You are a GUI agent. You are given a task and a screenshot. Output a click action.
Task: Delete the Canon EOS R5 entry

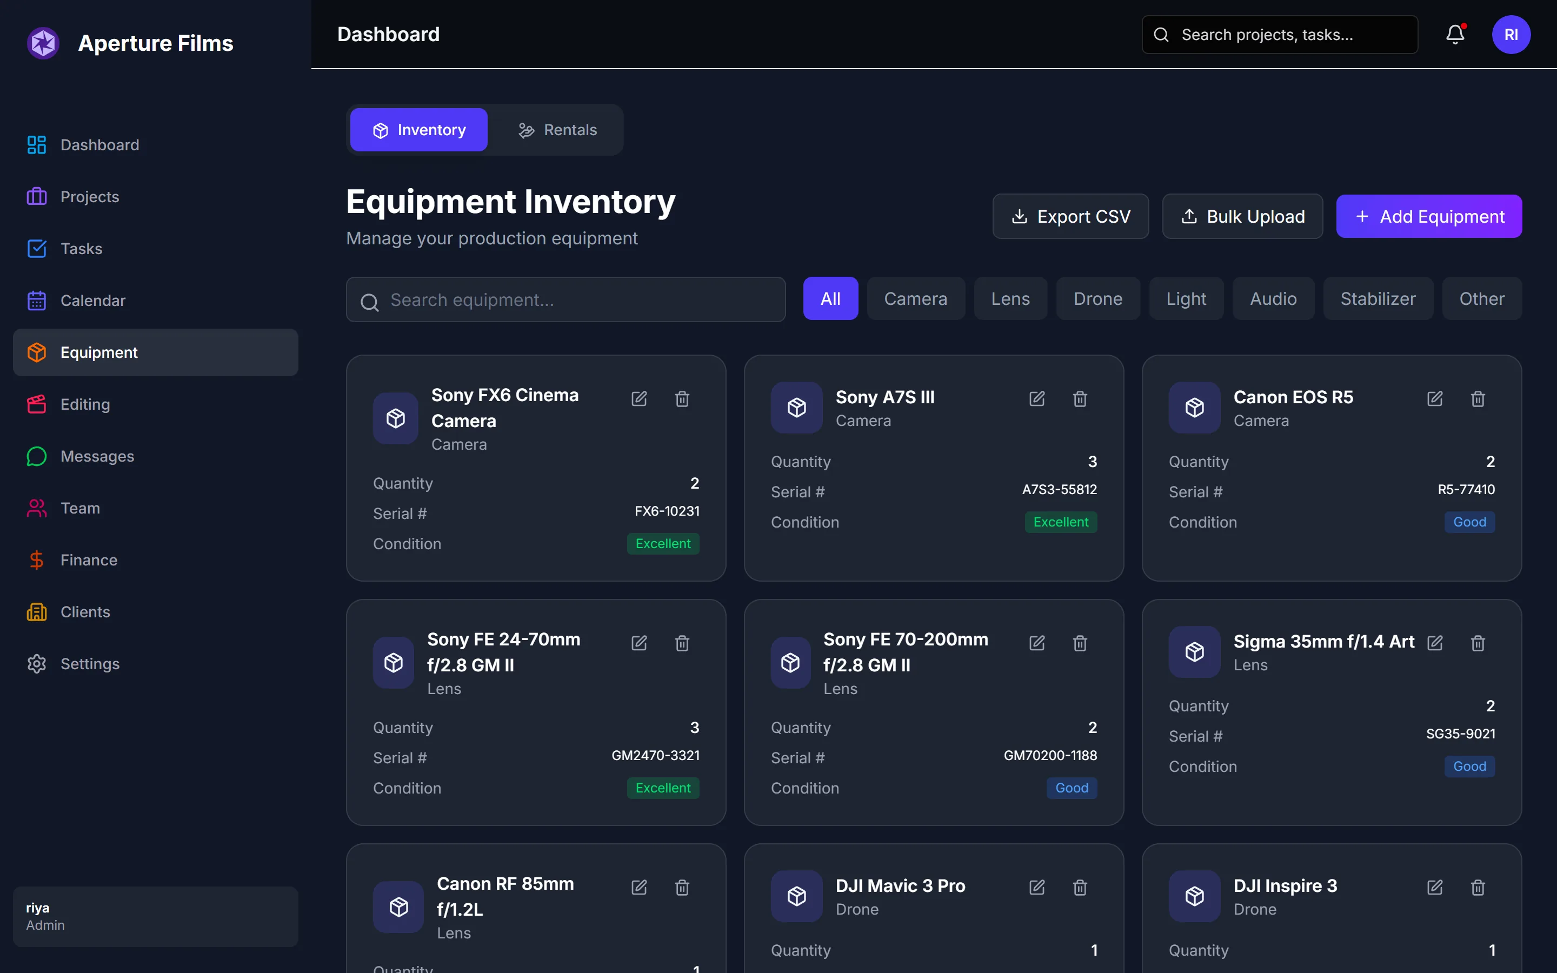1478,398
